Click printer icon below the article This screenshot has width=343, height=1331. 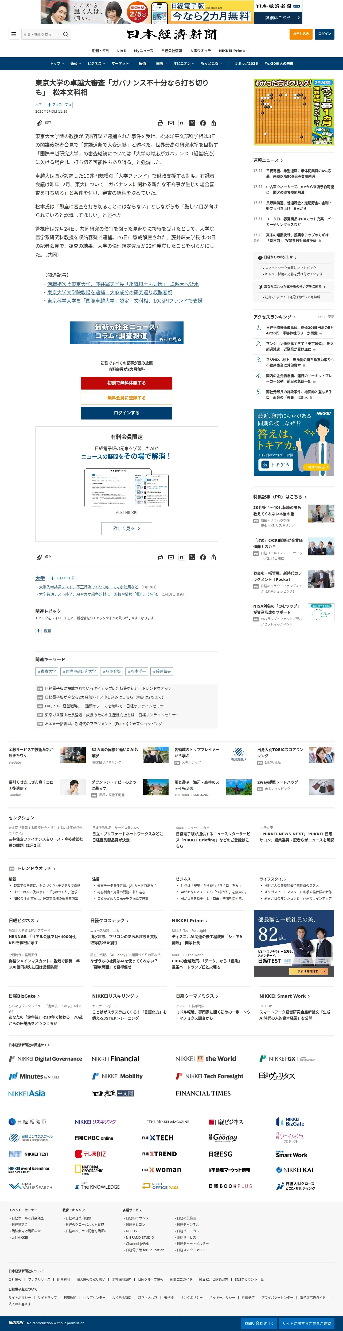point(160,558)
